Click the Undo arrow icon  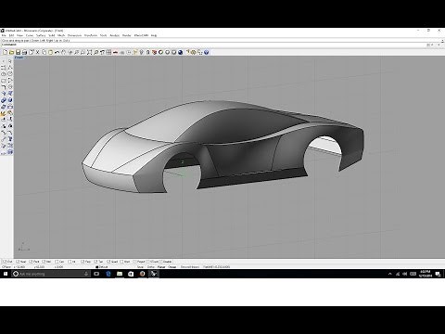[57, 52]
